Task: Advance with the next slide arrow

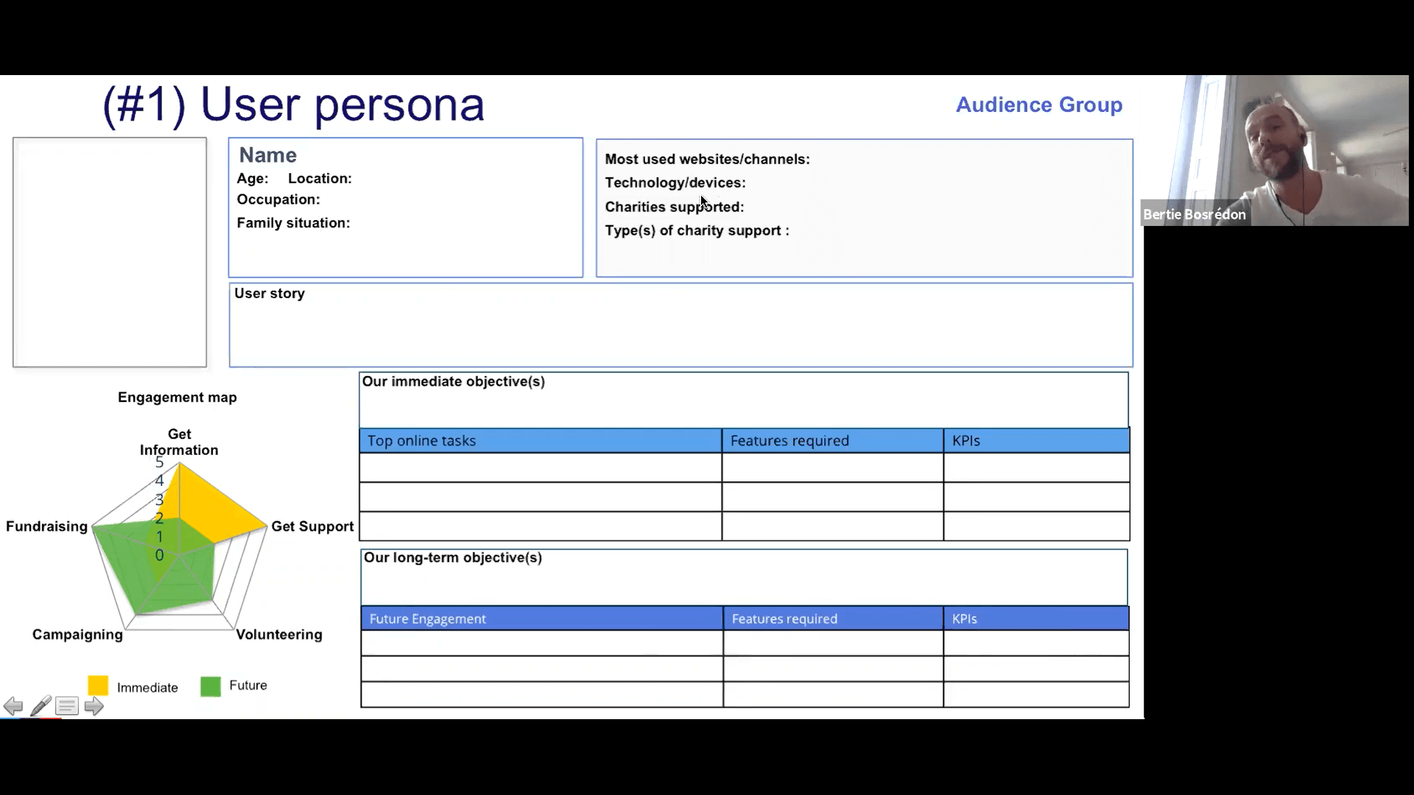Action: [94, 707]
